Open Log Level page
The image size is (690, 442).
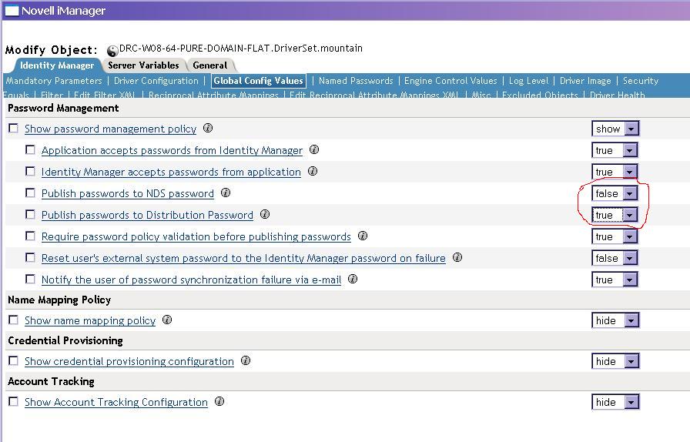[528, 81]
